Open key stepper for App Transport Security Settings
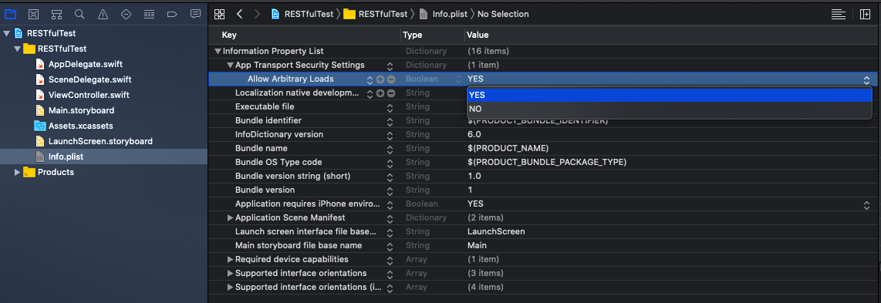This screenshot has height=303, width=881. (x=390, y=66)
